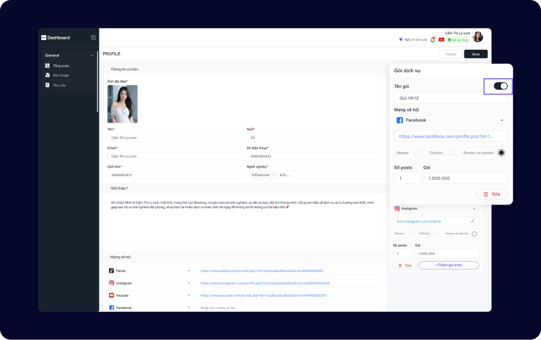Click the pencil icon beside Instagram link
The image size is (541, 340).
point(473,221)
